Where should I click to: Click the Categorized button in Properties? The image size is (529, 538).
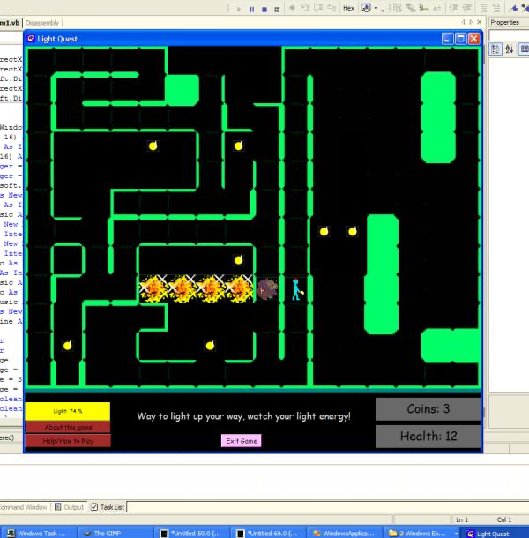coord(495,49)
